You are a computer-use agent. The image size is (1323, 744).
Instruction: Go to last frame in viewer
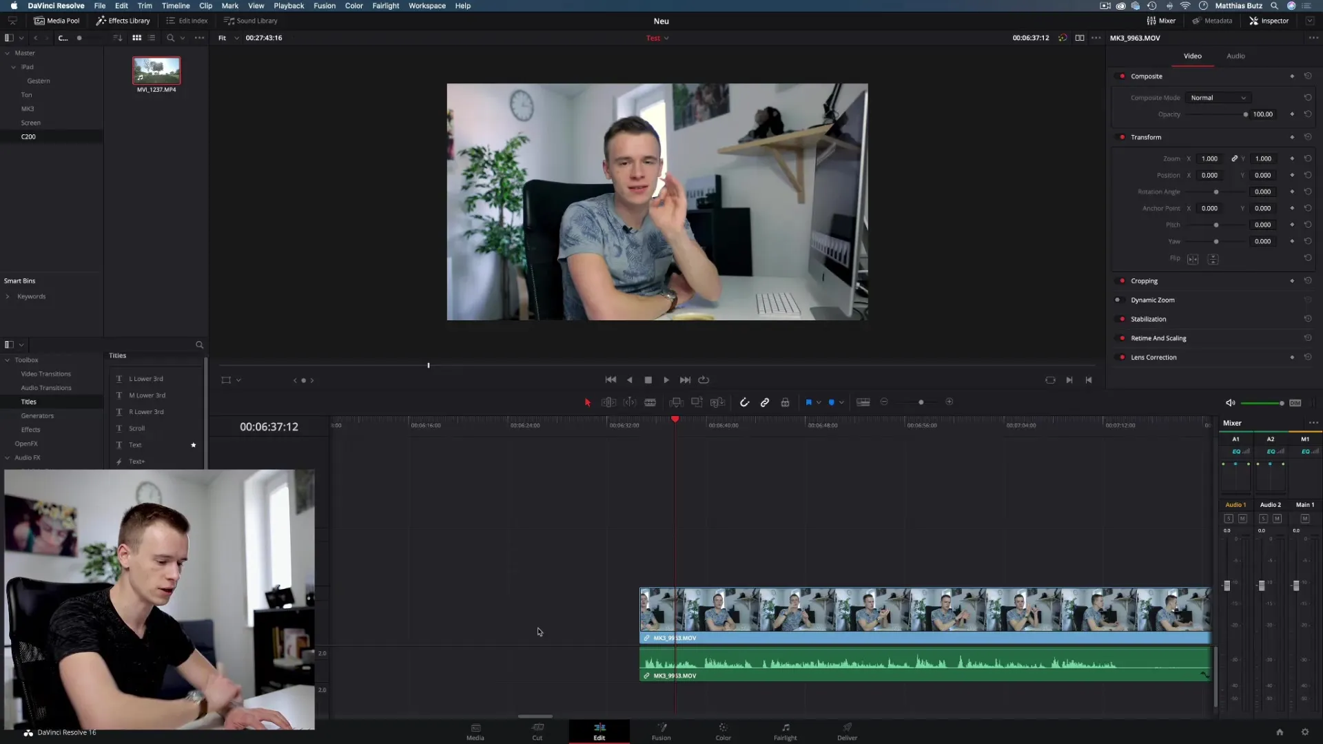(x=685, y=380)
